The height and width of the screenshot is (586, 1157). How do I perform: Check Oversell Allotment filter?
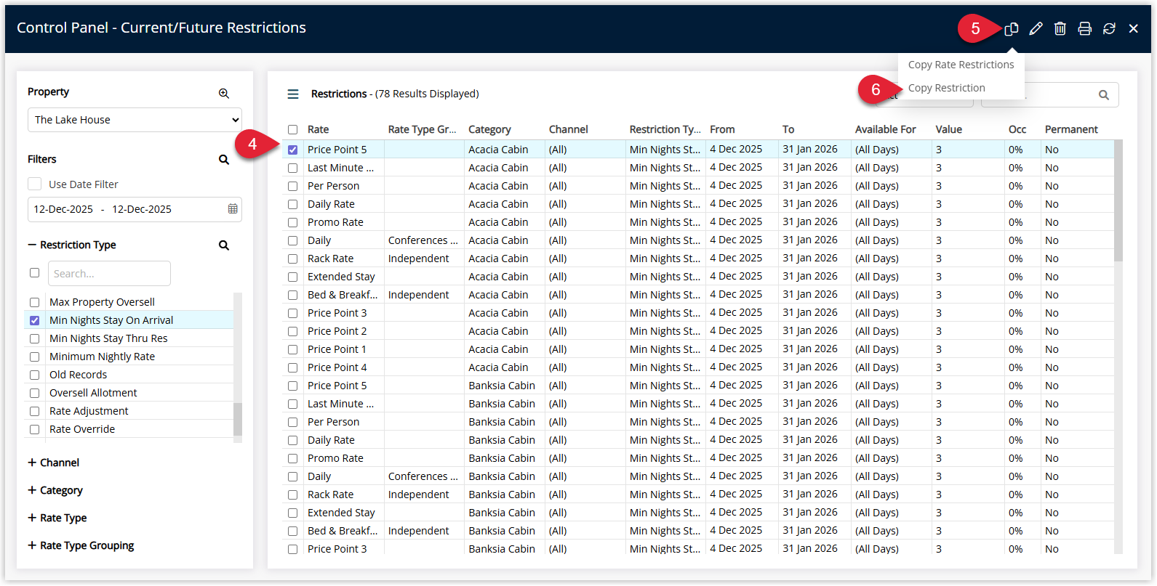(x=34, y=393)
